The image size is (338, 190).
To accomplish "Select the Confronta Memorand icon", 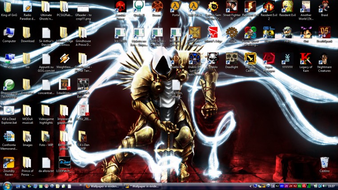I will 9,137.
